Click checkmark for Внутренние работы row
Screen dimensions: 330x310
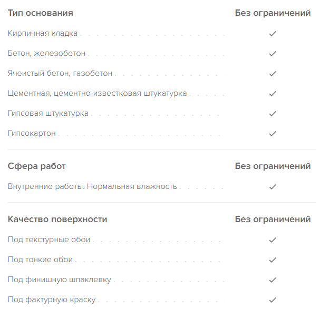[273, 187]
